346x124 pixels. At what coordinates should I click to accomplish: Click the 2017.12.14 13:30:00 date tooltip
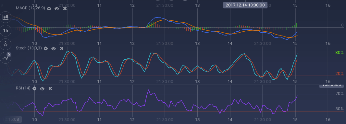coord(245,5)
